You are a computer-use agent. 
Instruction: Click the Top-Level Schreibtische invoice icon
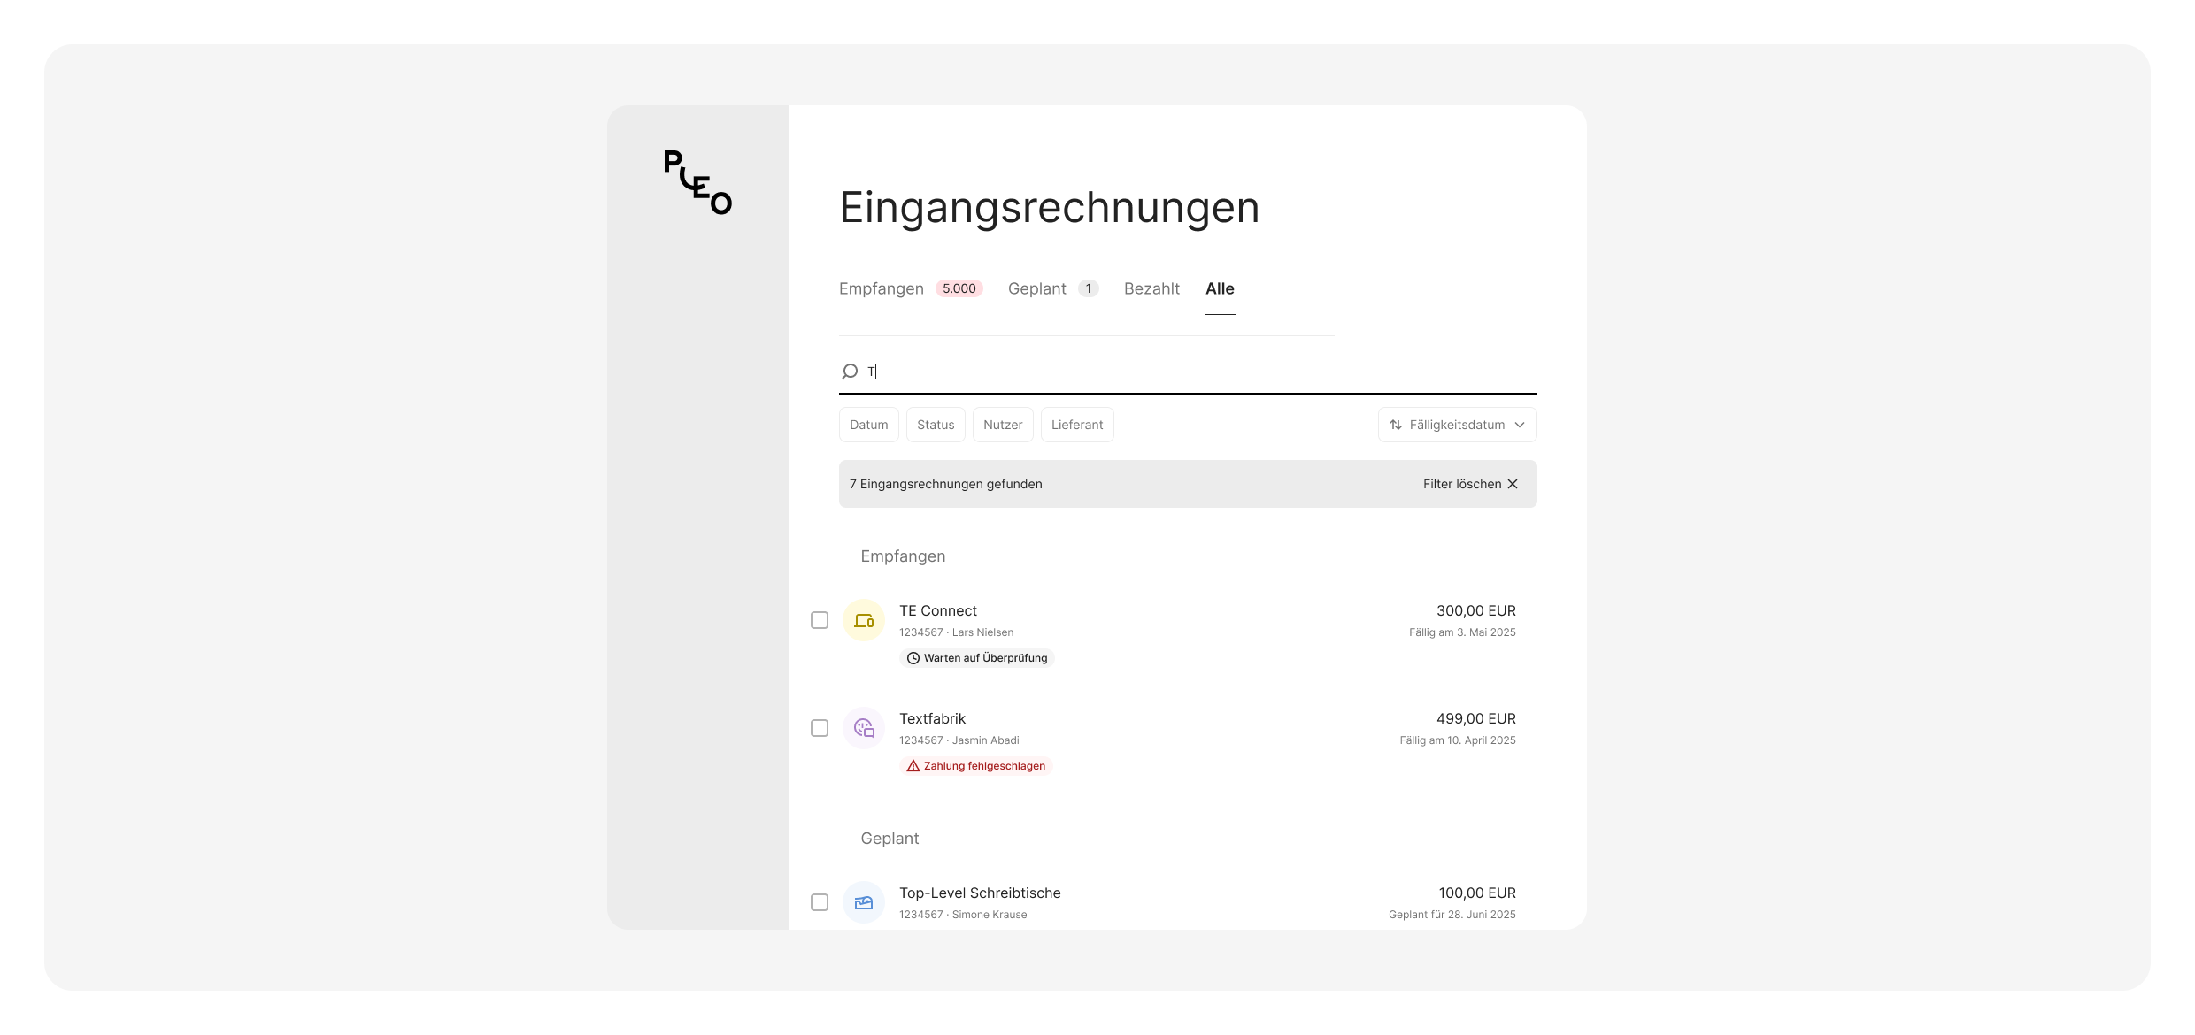click(863, 902)
